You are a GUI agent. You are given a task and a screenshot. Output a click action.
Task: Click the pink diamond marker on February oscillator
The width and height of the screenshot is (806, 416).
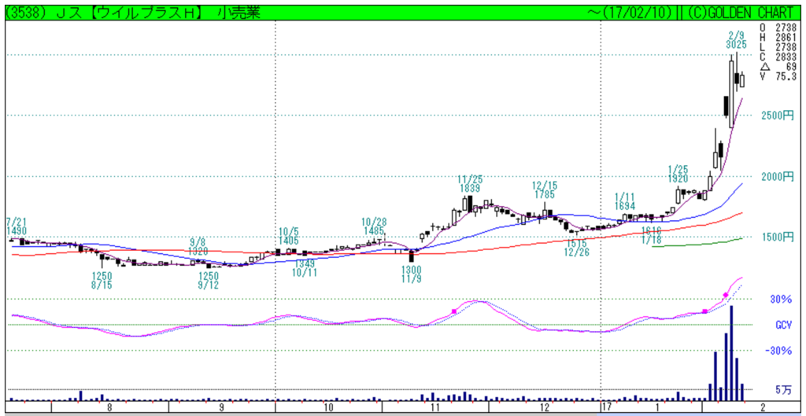tap(726, 295)
